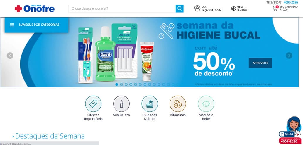Screen dimensions: 303x145
Task: Select the Sua Beleza lipstick icon
Action: (x=121, y=104)
